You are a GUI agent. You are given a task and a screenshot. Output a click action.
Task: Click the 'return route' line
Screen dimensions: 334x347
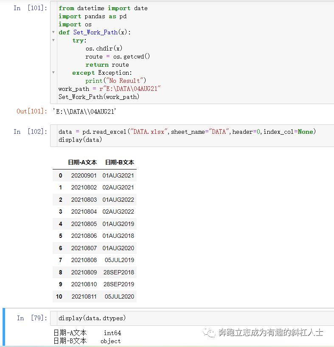[x=107, y=65]
